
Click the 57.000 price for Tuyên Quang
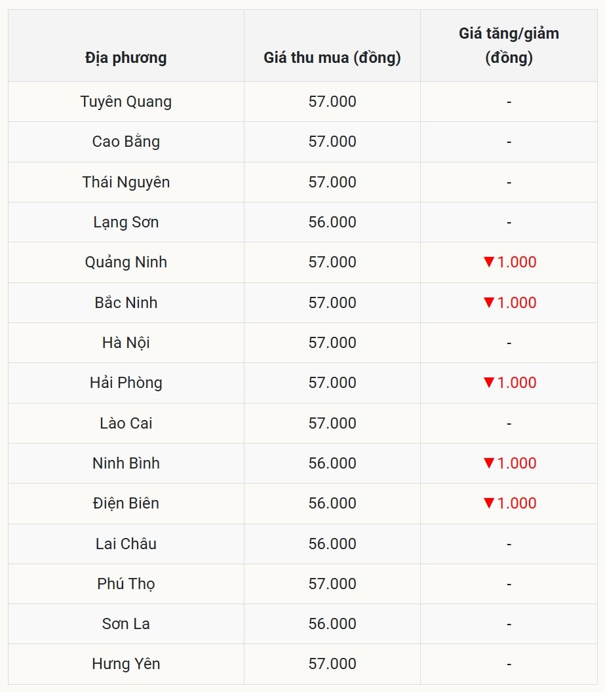point(332,102)
